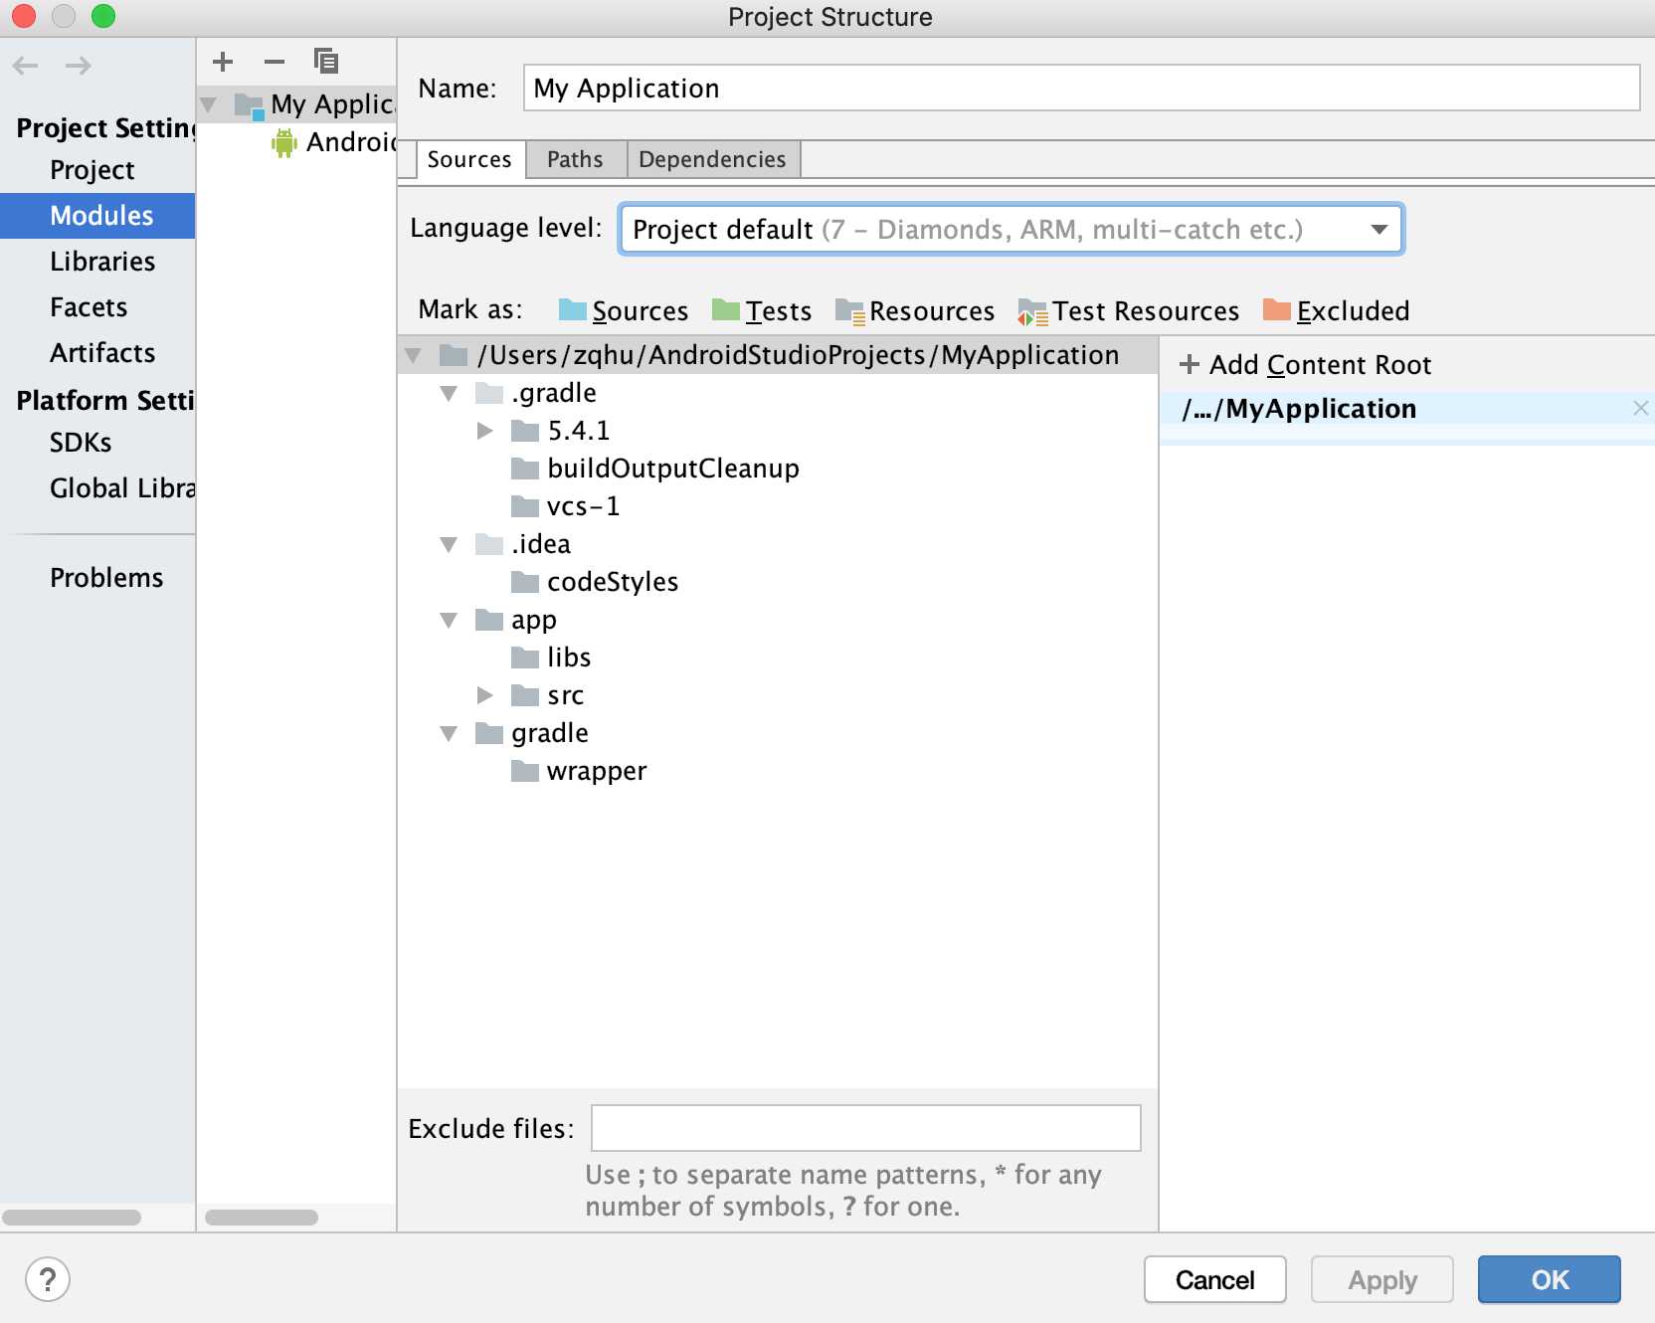Screen dimensions: 1655x1323
Task: Open Libraries in the sidebar
Action: pos(102,262)
